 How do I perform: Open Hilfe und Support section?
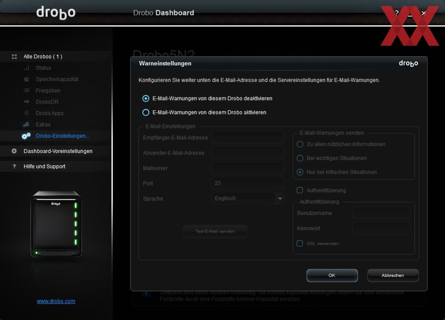(44, 166)
